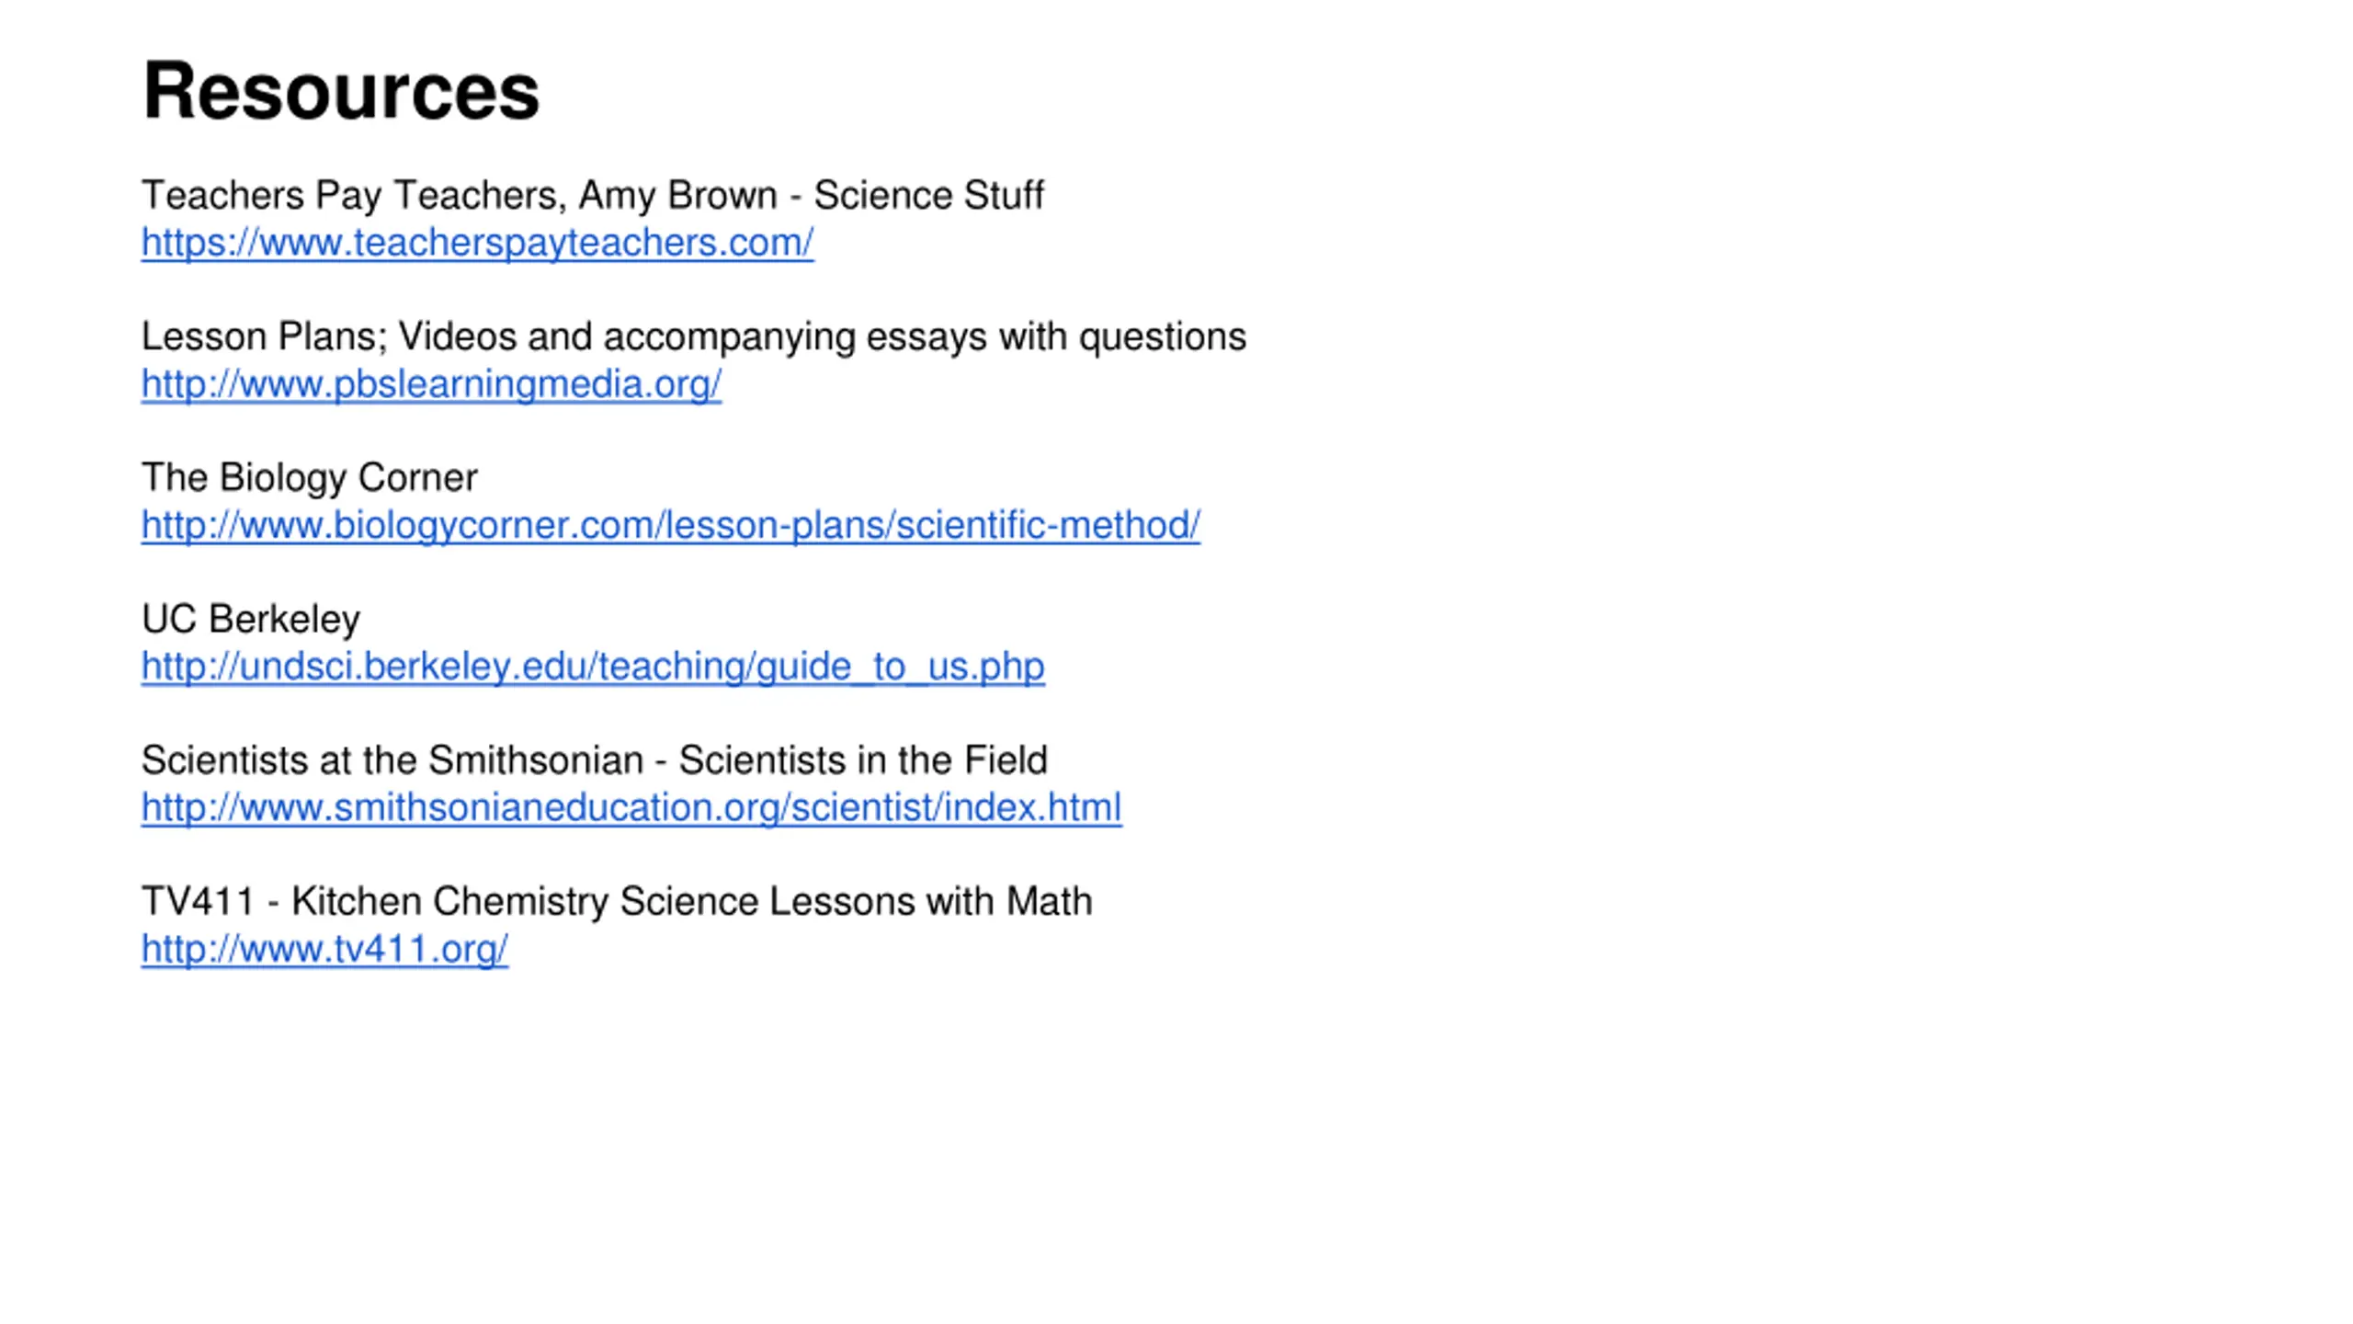Image resolution: width=2353 pixels, height=1324 pixels.
Task: Open the pbslearningmedia.org link
Action: pos(431,384)
